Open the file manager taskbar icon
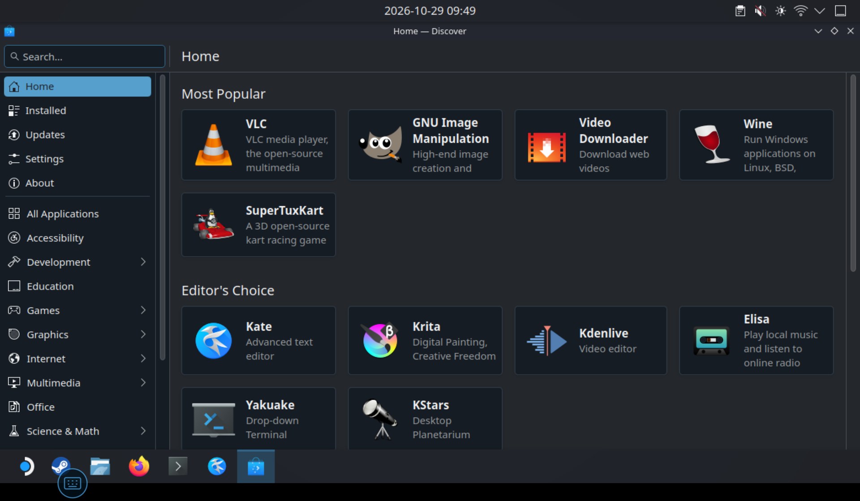Image resolution: width=860 pixels, height=501 pixels. (x=100, y=466)
